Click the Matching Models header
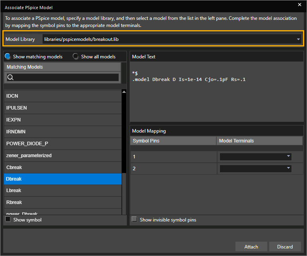 point(62,67)
